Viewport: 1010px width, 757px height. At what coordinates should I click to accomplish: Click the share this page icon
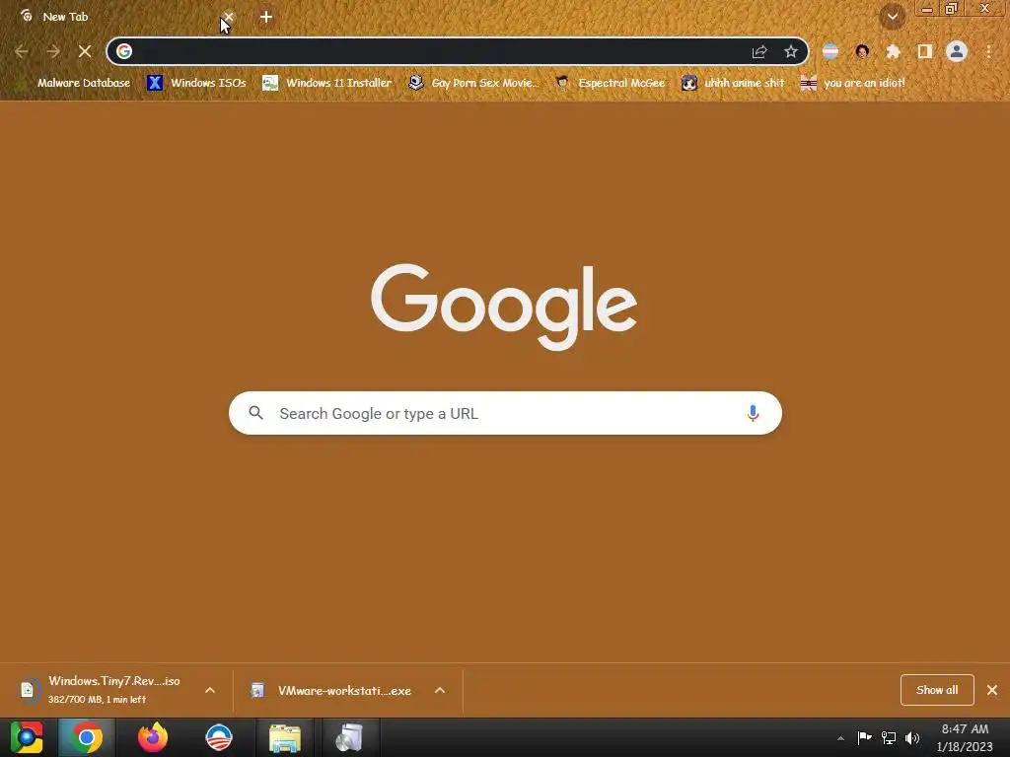point(759,51)
